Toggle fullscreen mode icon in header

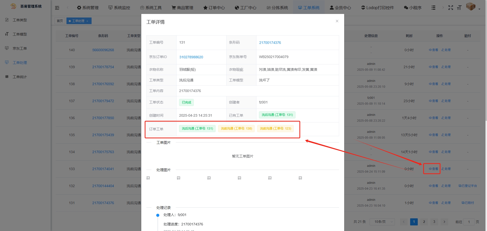pyautogui.click(x=450, y=8)
